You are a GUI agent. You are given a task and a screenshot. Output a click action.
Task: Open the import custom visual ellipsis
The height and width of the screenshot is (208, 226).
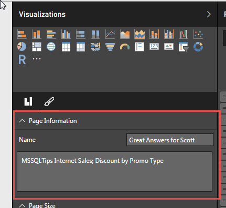37,59
